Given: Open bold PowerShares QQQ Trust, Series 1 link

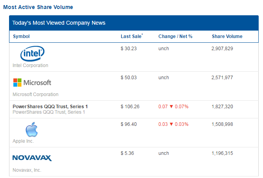Looking at the screenshot, I should (50, 107).
